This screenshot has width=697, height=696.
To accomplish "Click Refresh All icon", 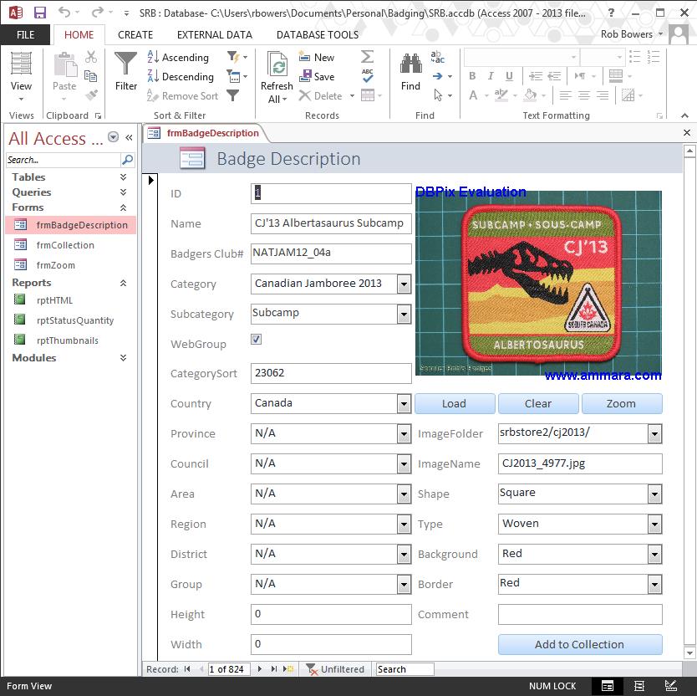I will coord(277,77).
